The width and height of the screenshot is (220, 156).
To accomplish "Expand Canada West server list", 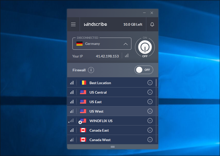I will pyautogui.click(x=150, y=140).
